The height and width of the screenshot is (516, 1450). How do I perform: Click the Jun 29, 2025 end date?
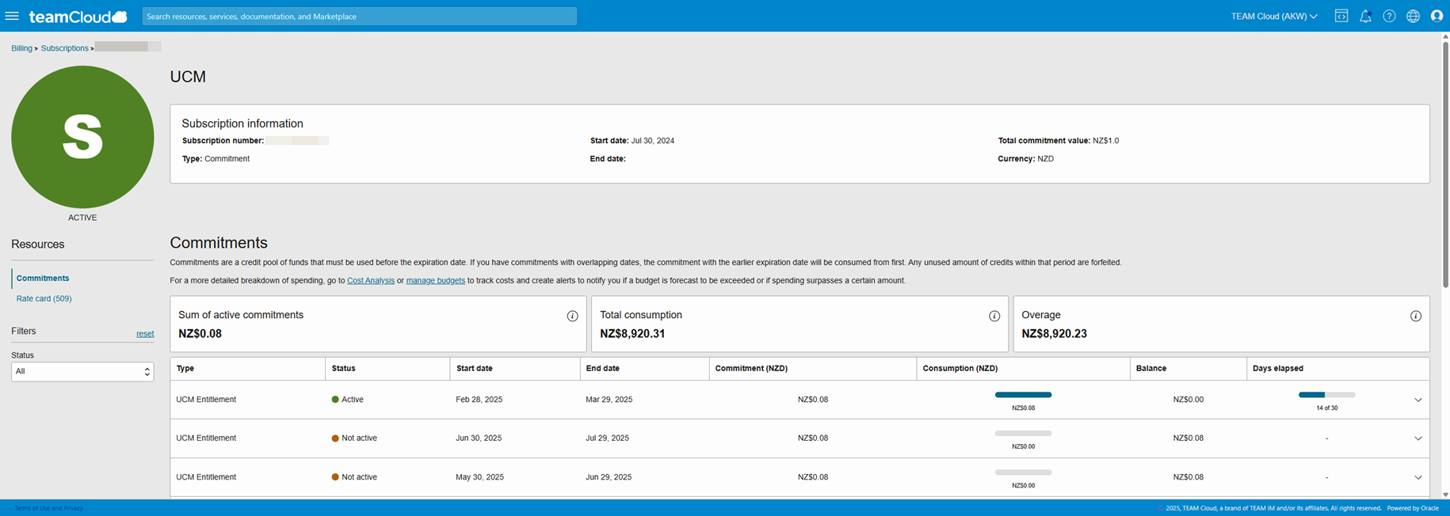tap(609, 477)
